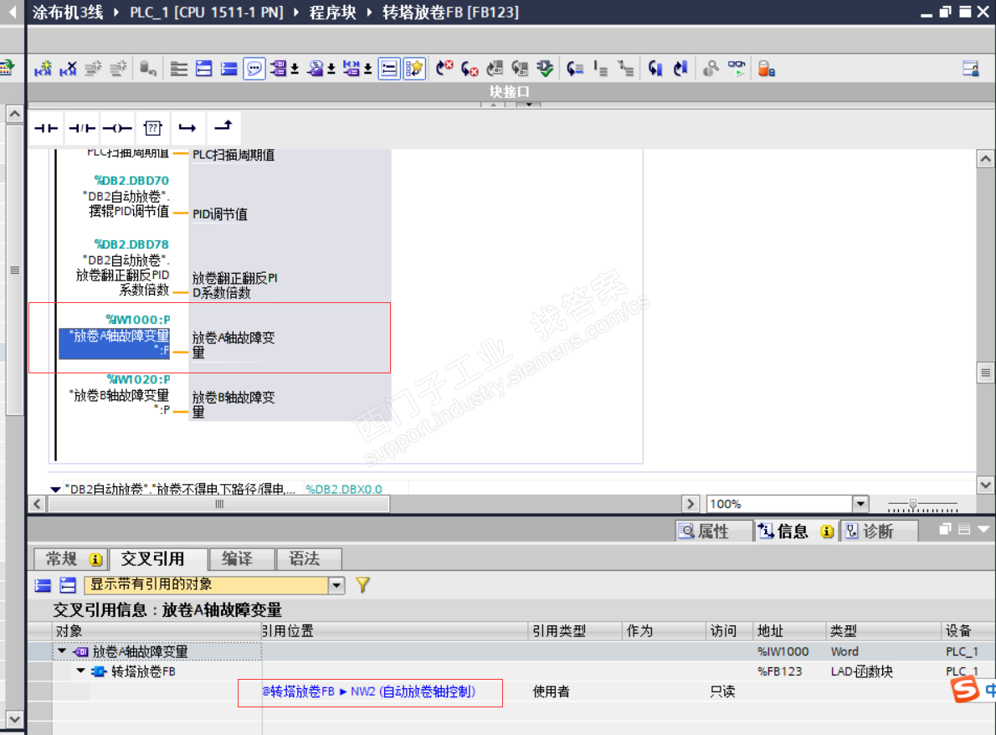The height and width of the screenshot is (735, 996).
Task: Toggle absolute/symbolic operand display icon
Action: 278,69
